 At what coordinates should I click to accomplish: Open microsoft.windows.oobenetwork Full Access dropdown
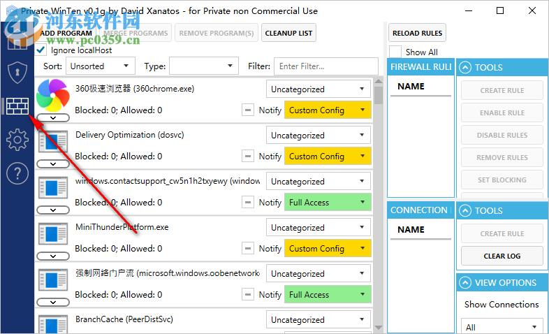[x=328, y=295]
